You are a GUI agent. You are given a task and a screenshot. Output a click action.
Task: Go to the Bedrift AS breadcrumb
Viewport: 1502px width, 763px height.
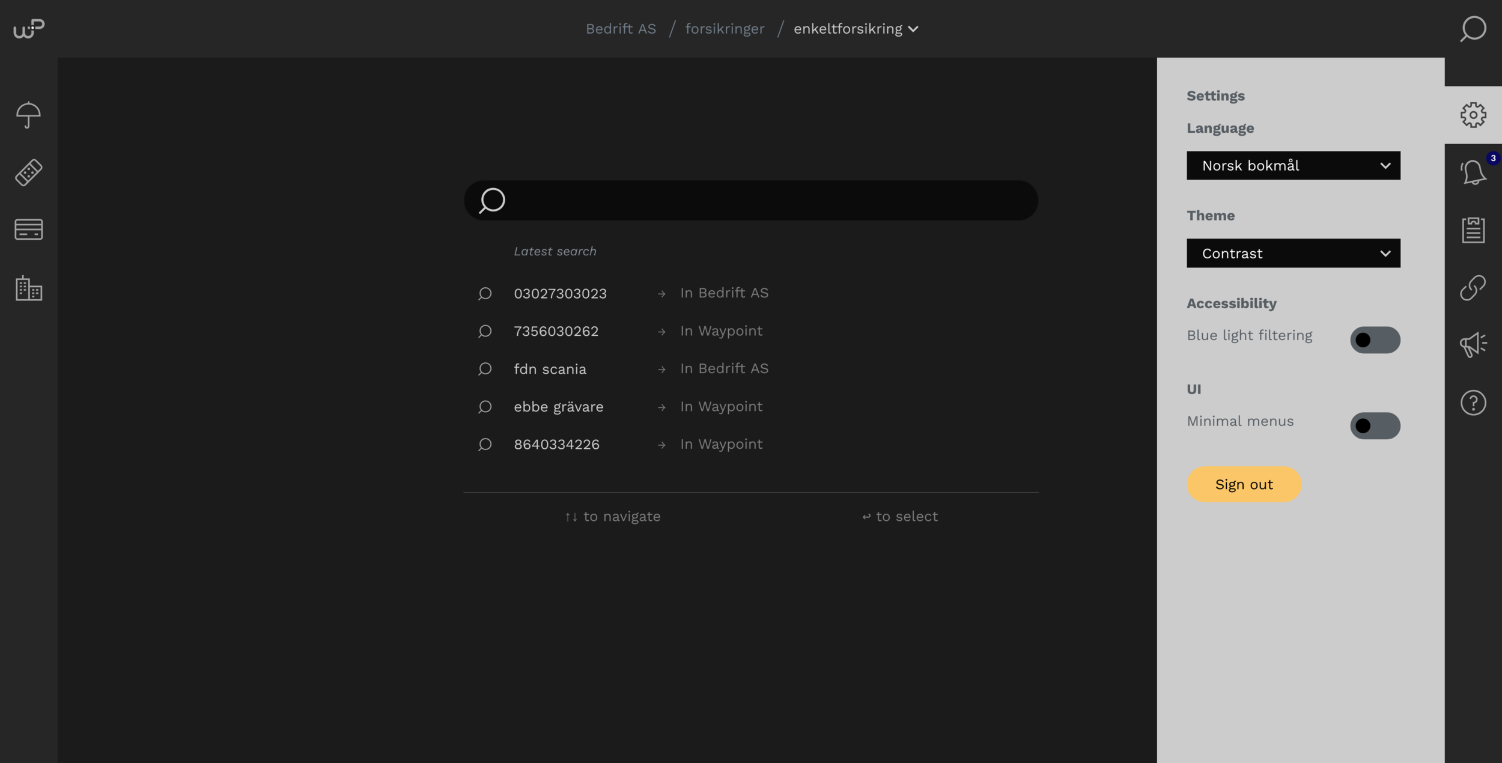(621, 29)
